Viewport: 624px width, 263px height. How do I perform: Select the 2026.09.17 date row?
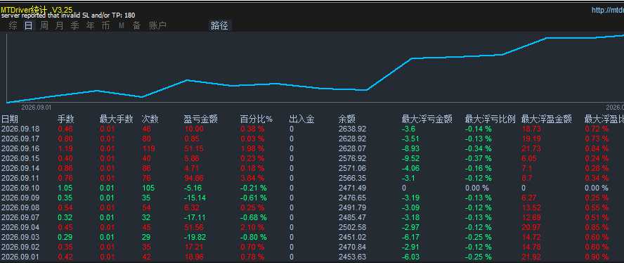(x=20, y=139)
